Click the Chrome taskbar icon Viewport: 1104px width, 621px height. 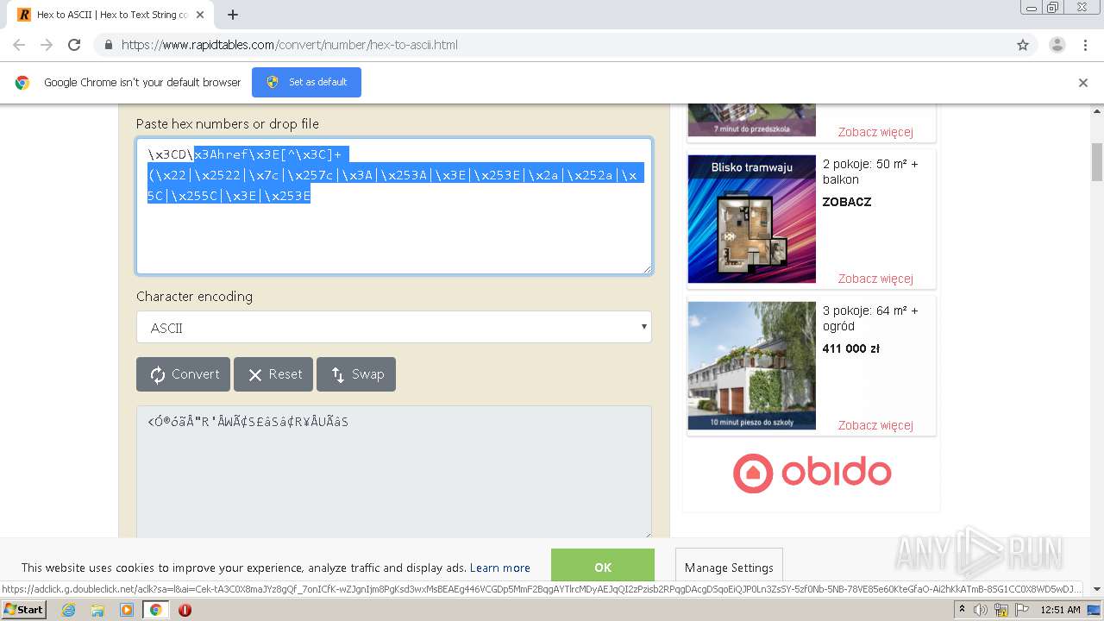click(x=156, y=610)
